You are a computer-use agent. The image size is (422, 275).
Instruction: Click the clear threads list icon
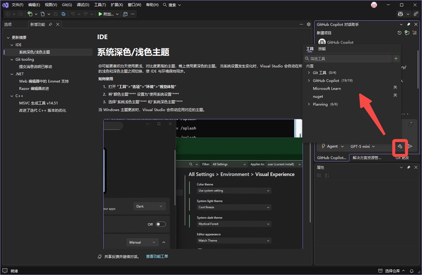[x=414, y=33]
